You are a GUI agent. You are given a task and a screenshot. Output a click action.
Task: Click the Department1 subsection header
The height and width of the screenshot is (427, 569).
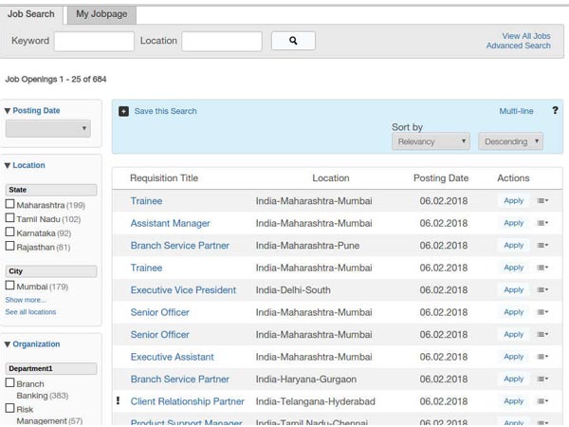pos(51,368)
